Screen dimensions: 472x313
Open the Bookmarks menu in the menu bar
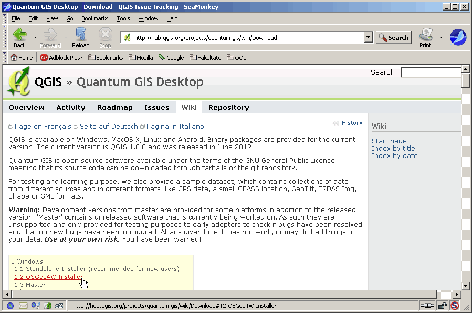coord(95,19)
